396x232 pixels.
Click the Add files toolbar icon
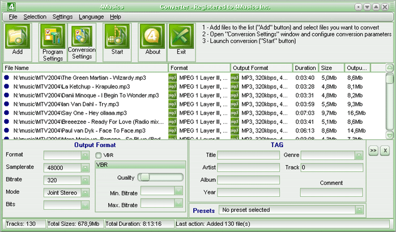18,42
